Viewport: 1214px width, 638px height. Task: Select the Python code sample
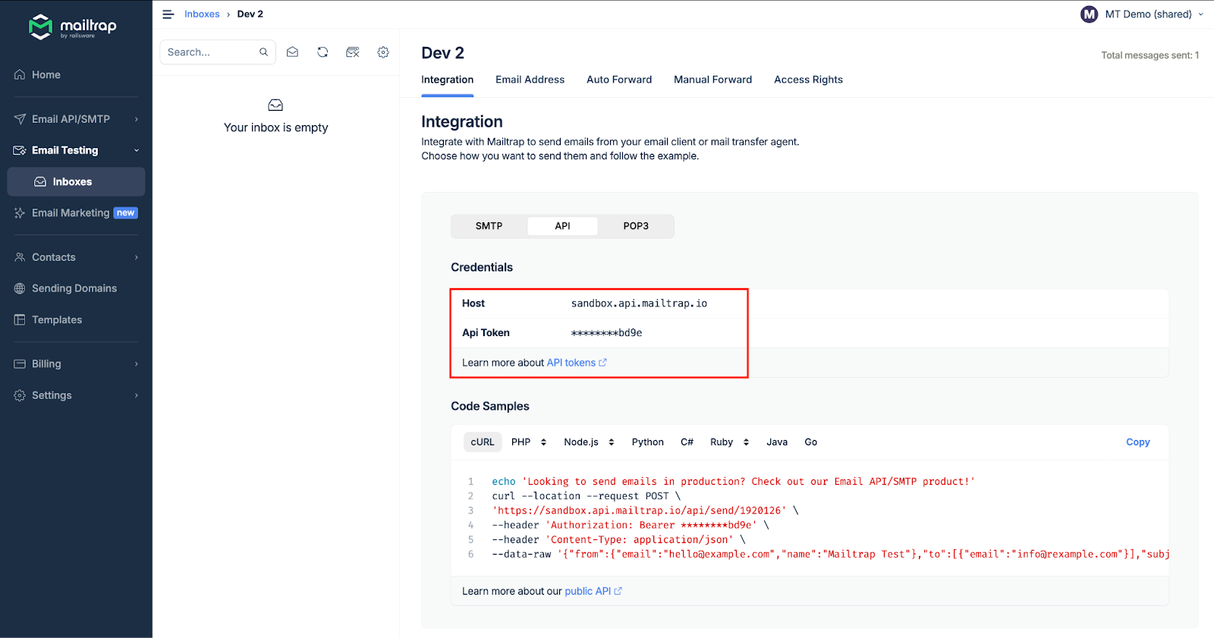648,442
